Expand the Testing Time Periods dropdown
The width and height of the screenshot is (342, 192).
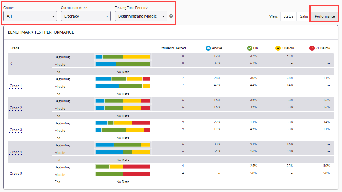141,16
